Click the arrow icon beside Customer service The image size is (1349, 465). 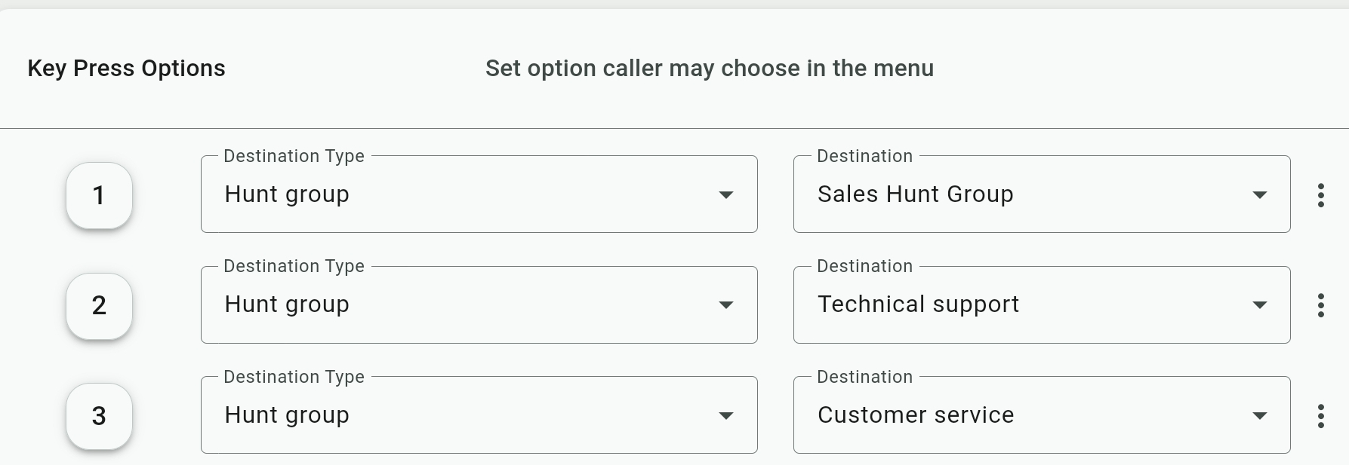pos(1259,416)
